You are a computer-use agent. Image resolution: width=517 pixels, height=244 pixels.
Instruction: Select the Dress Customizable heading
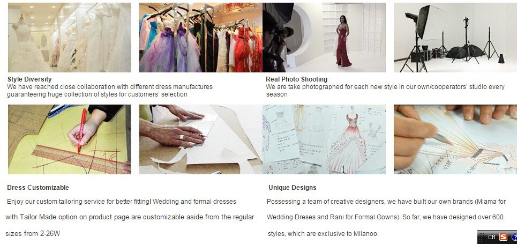38,188
